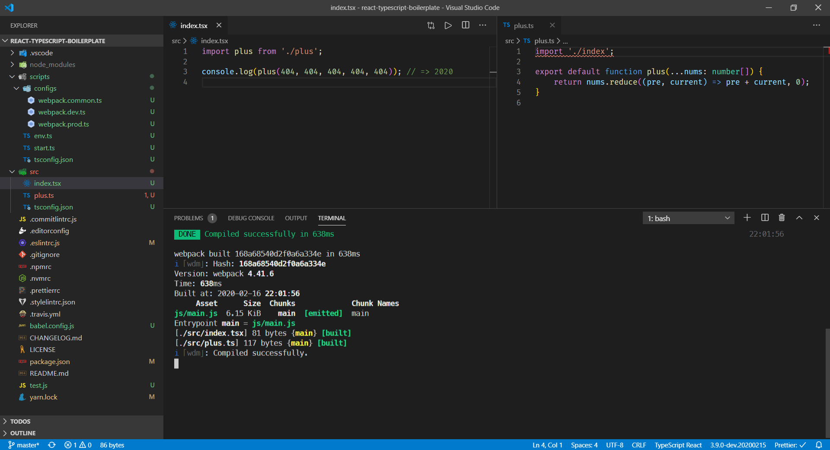
Task: Switch to the PROBLEMS panel tab
Action: (x=188, y=218)
